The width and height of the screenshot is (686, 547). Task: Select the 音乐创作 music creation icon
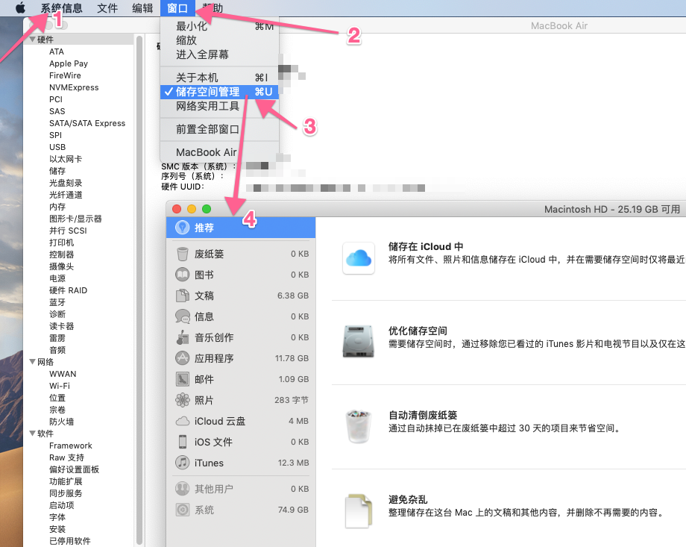click(x=183, y=337)
